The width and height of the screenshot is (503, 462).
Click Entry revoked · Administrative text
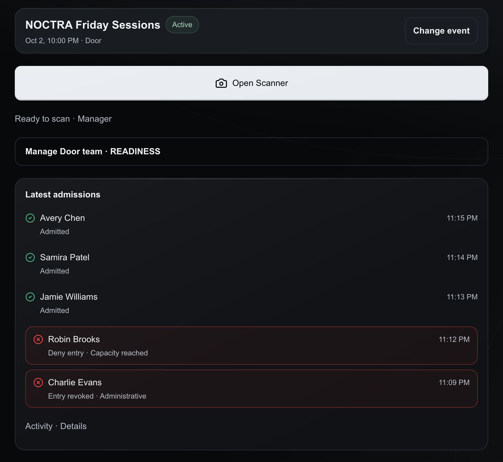[97, 396]
